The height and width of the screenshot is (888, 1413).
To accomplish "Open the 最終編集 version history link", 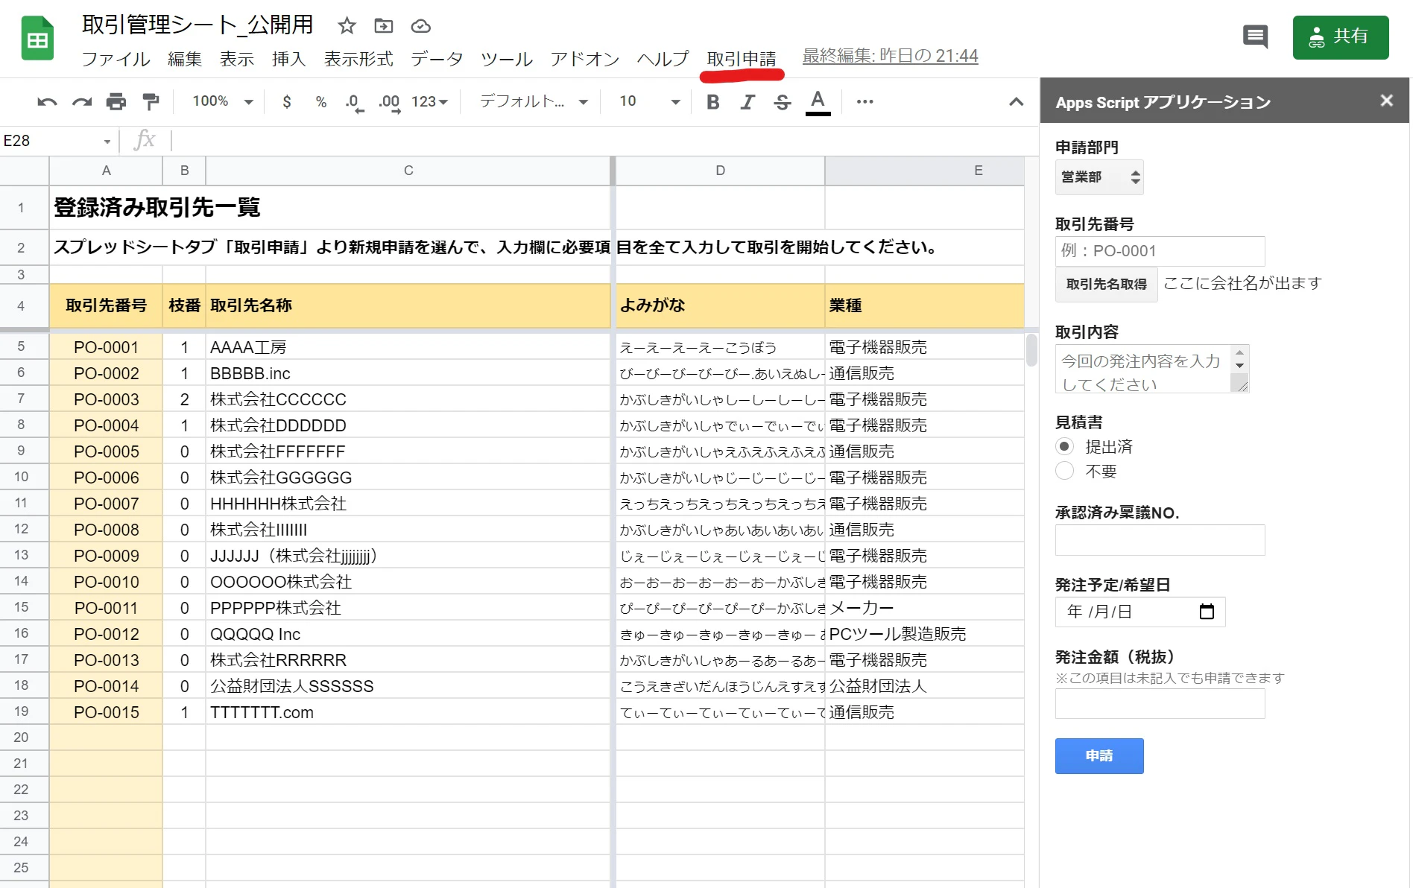I will pyautogui.click(x=890, y=56).
